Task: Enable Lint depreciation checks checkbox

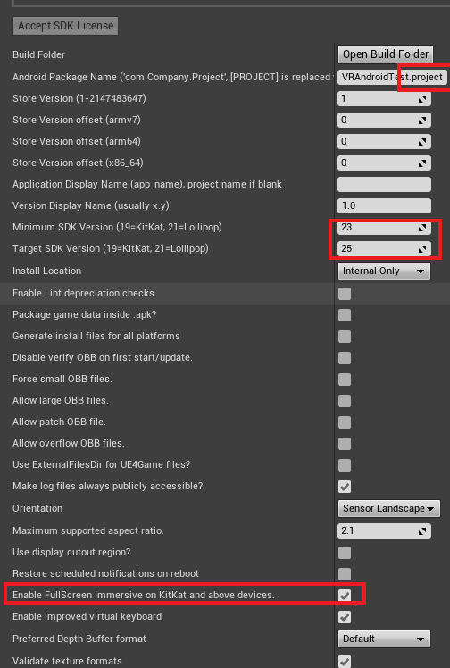Action: pyautogui.click(x=345, y=294)
